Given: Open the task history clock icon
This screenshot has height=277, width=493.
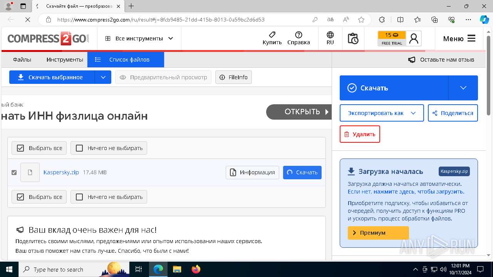Looking at the screenshot, I should click(x=353, y=38).
